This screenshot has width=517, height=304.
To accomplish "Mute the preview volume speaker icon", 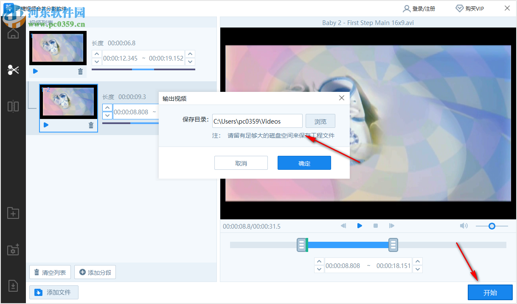I will 464,226.
